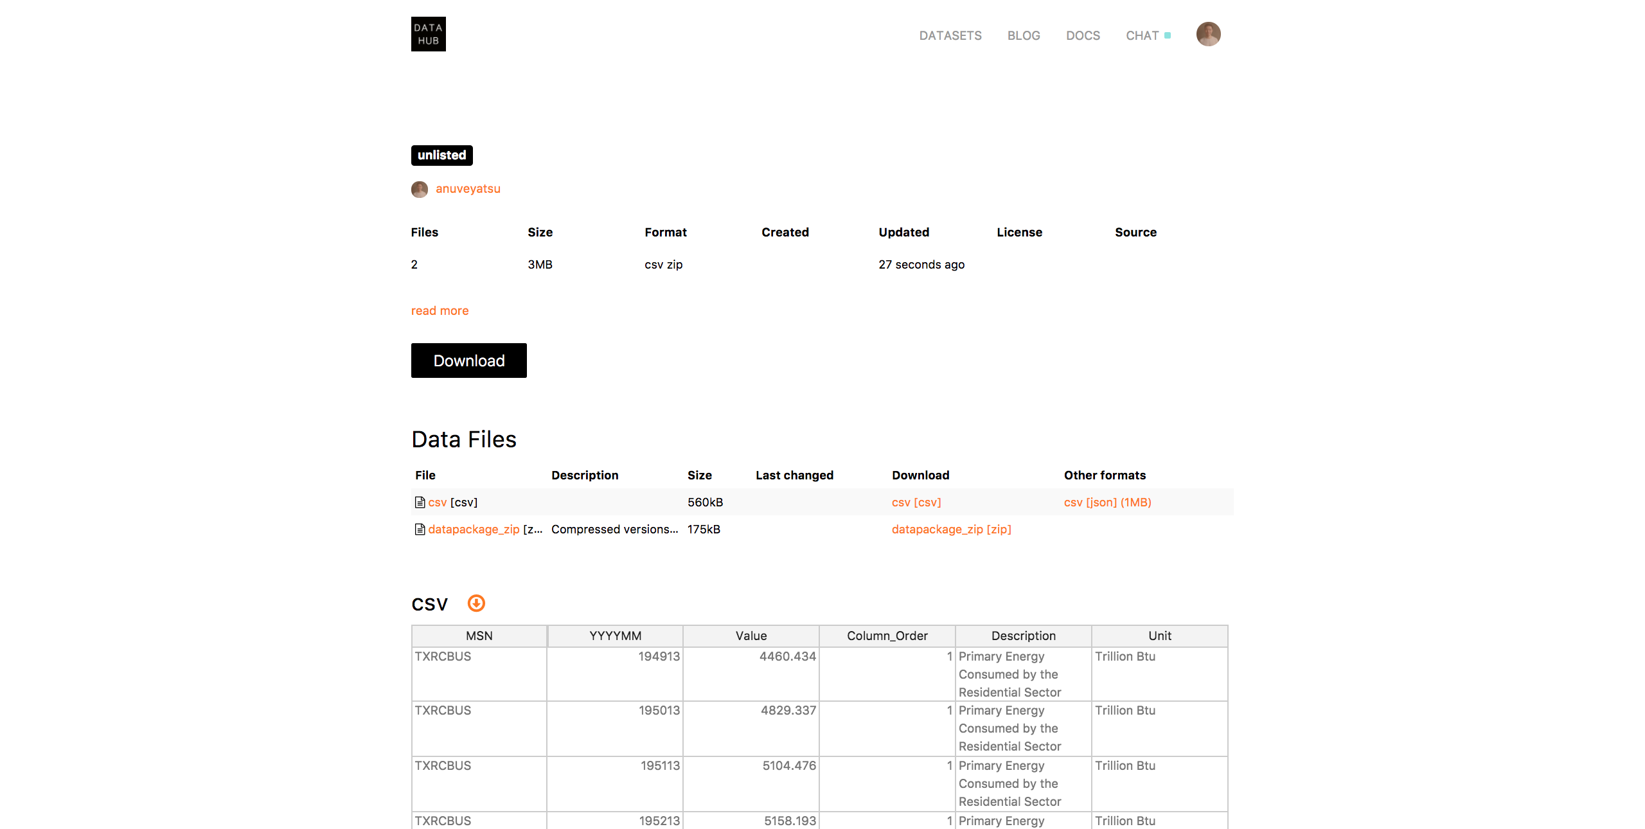Click the file icon beside csv [csv]
The image size is (1645, 829).
420,502
